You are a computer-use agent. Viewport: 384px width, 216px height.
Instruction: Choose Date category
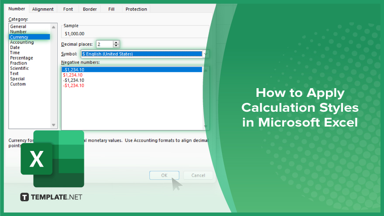tap(15, 48)
